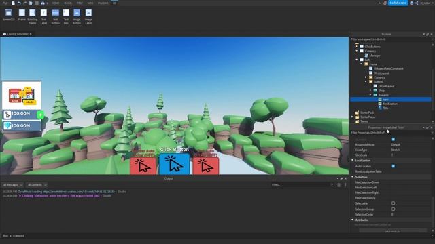The image size is (435, 244).
Task: Click the StarterPack folder icon
Action: (x=357, y=113)
